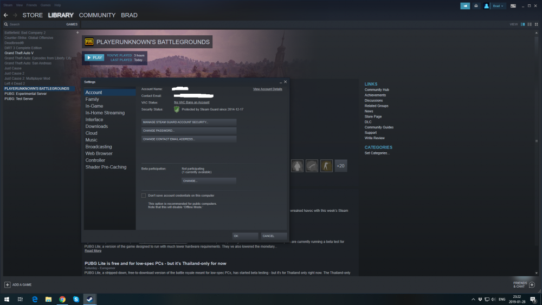This screenshot has width=542, height=305.
Task: Open the View menu
Action: pyautogui.click(x=20, y=5)
